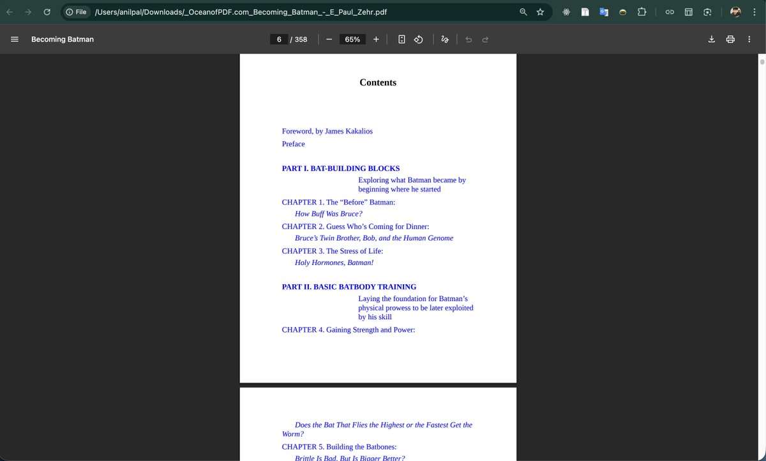Click the browser forward arrow
The height and width of the screenshot is (461, 766).
[x=28, y=11]
